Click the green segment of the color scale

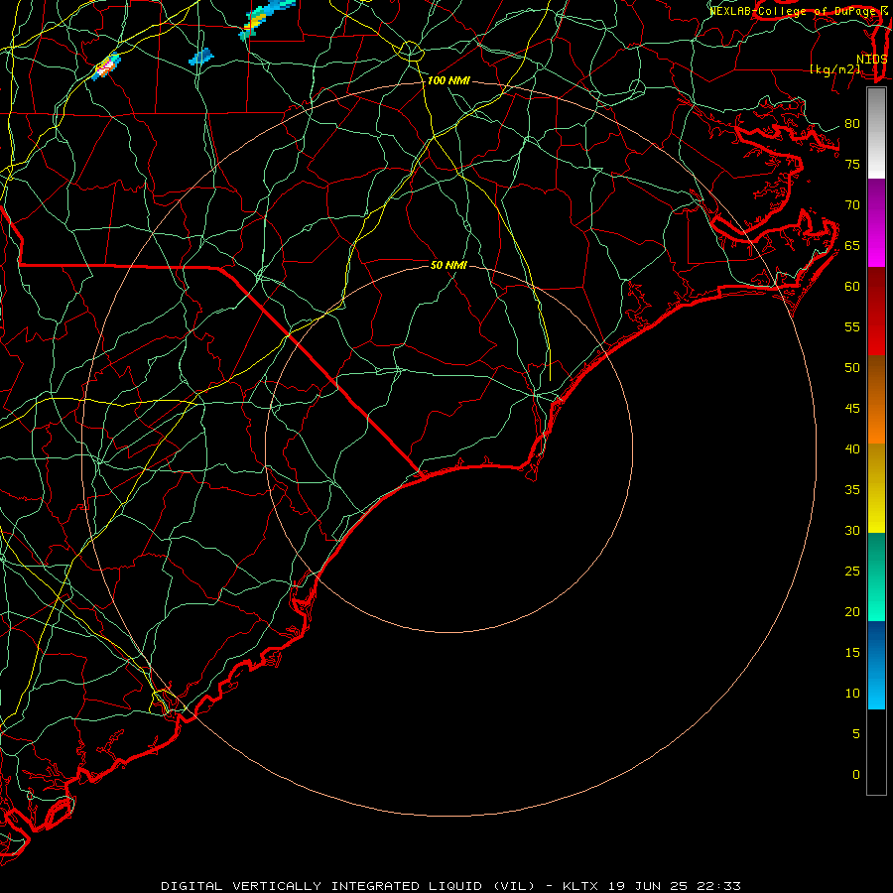point(876,576)
